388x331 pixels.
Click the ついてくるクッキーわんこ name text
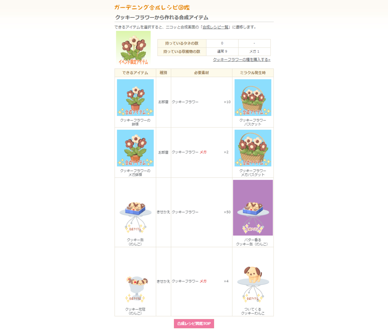253,311
